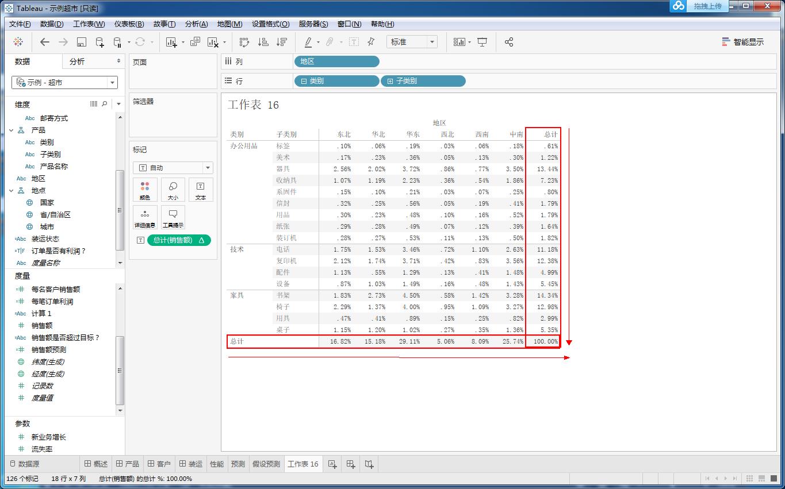Click the 工具提示 tooltip marks button
The height and width of the screenshot is (489, 785).
pos(173,217)
